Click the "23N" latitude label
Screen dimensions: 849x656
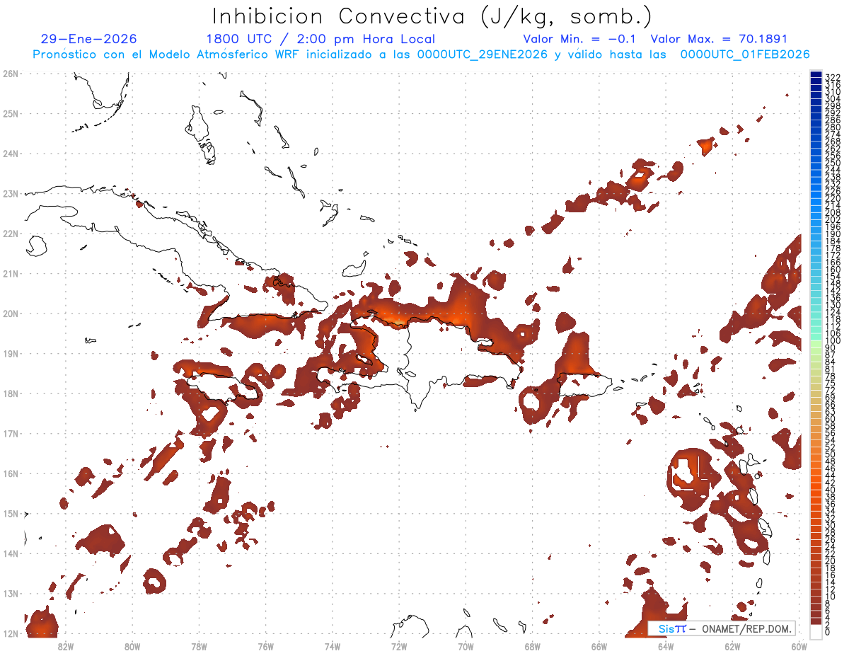pyautogui.click(x=11, y=193)
